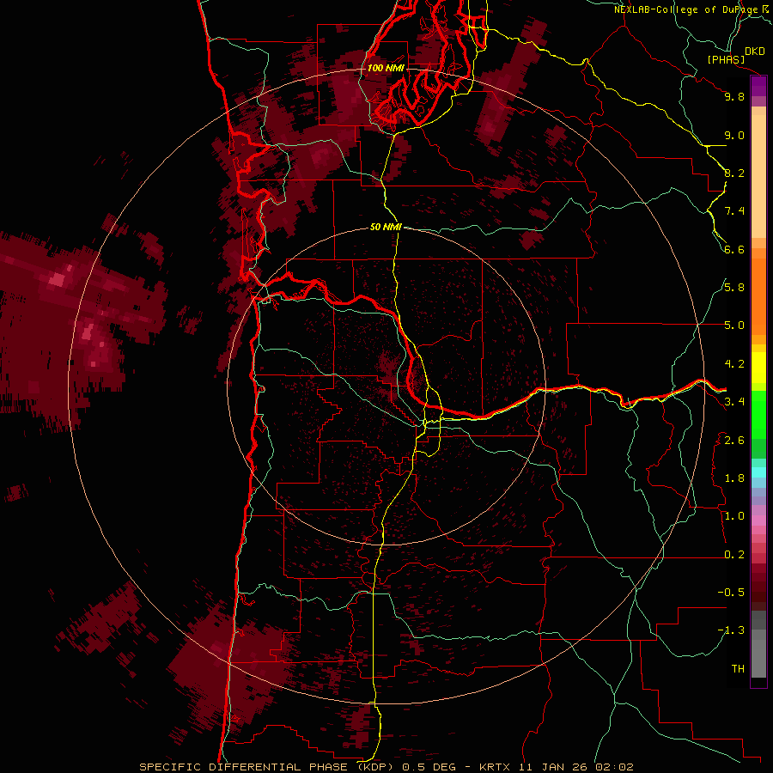This screenshot has width=773, height=773.
Task: Click the 1.8 legend value
Action: click(x=734, y=478)
